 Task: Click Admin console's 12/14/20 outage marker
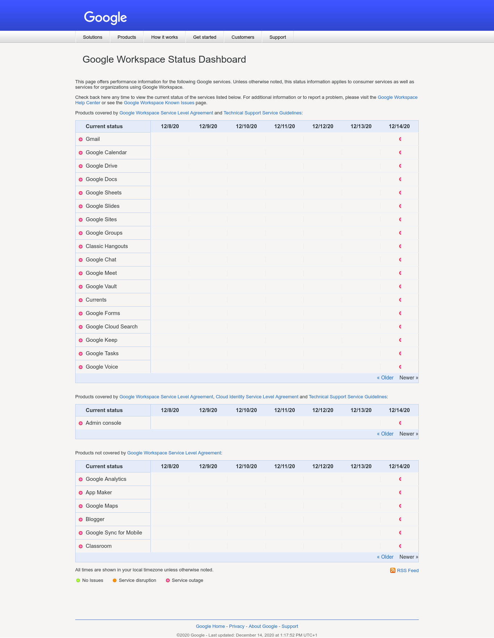(400, 423)
